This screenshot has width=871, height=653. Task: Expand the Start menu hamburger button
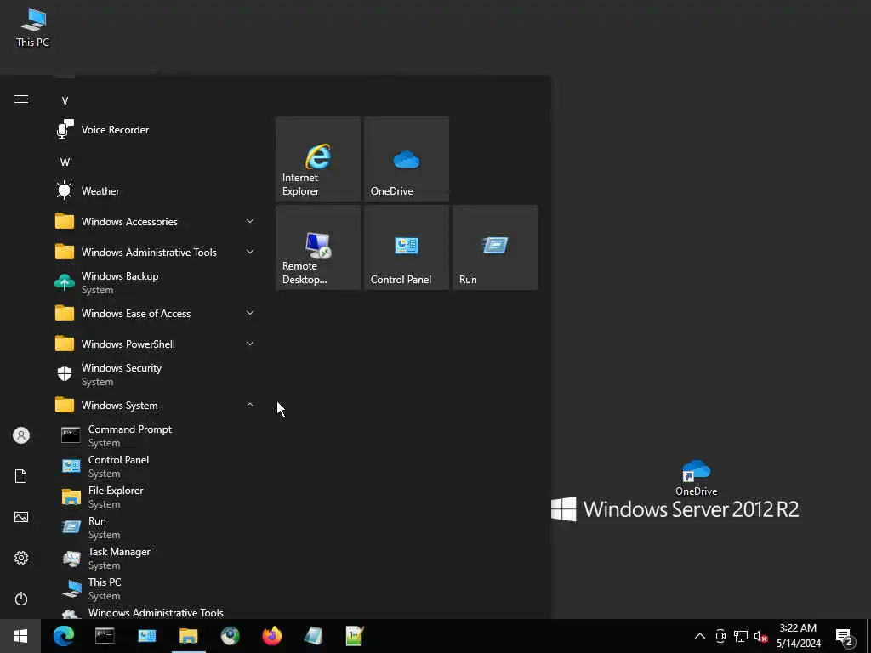click(21, 99)
